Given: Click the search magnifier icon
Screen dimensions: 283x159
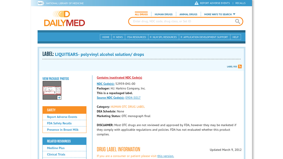Looking at the screenshot, I should [x=238, y=22].
